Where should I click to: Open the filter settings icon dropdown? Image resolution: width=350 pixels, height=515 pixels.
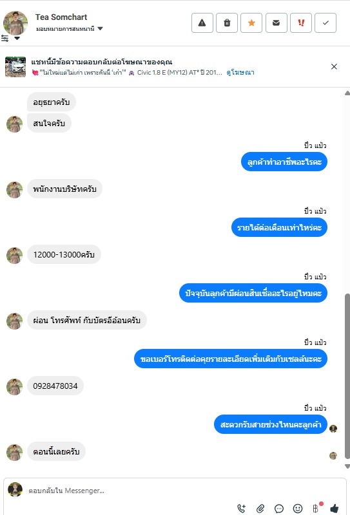coord(10,39)
